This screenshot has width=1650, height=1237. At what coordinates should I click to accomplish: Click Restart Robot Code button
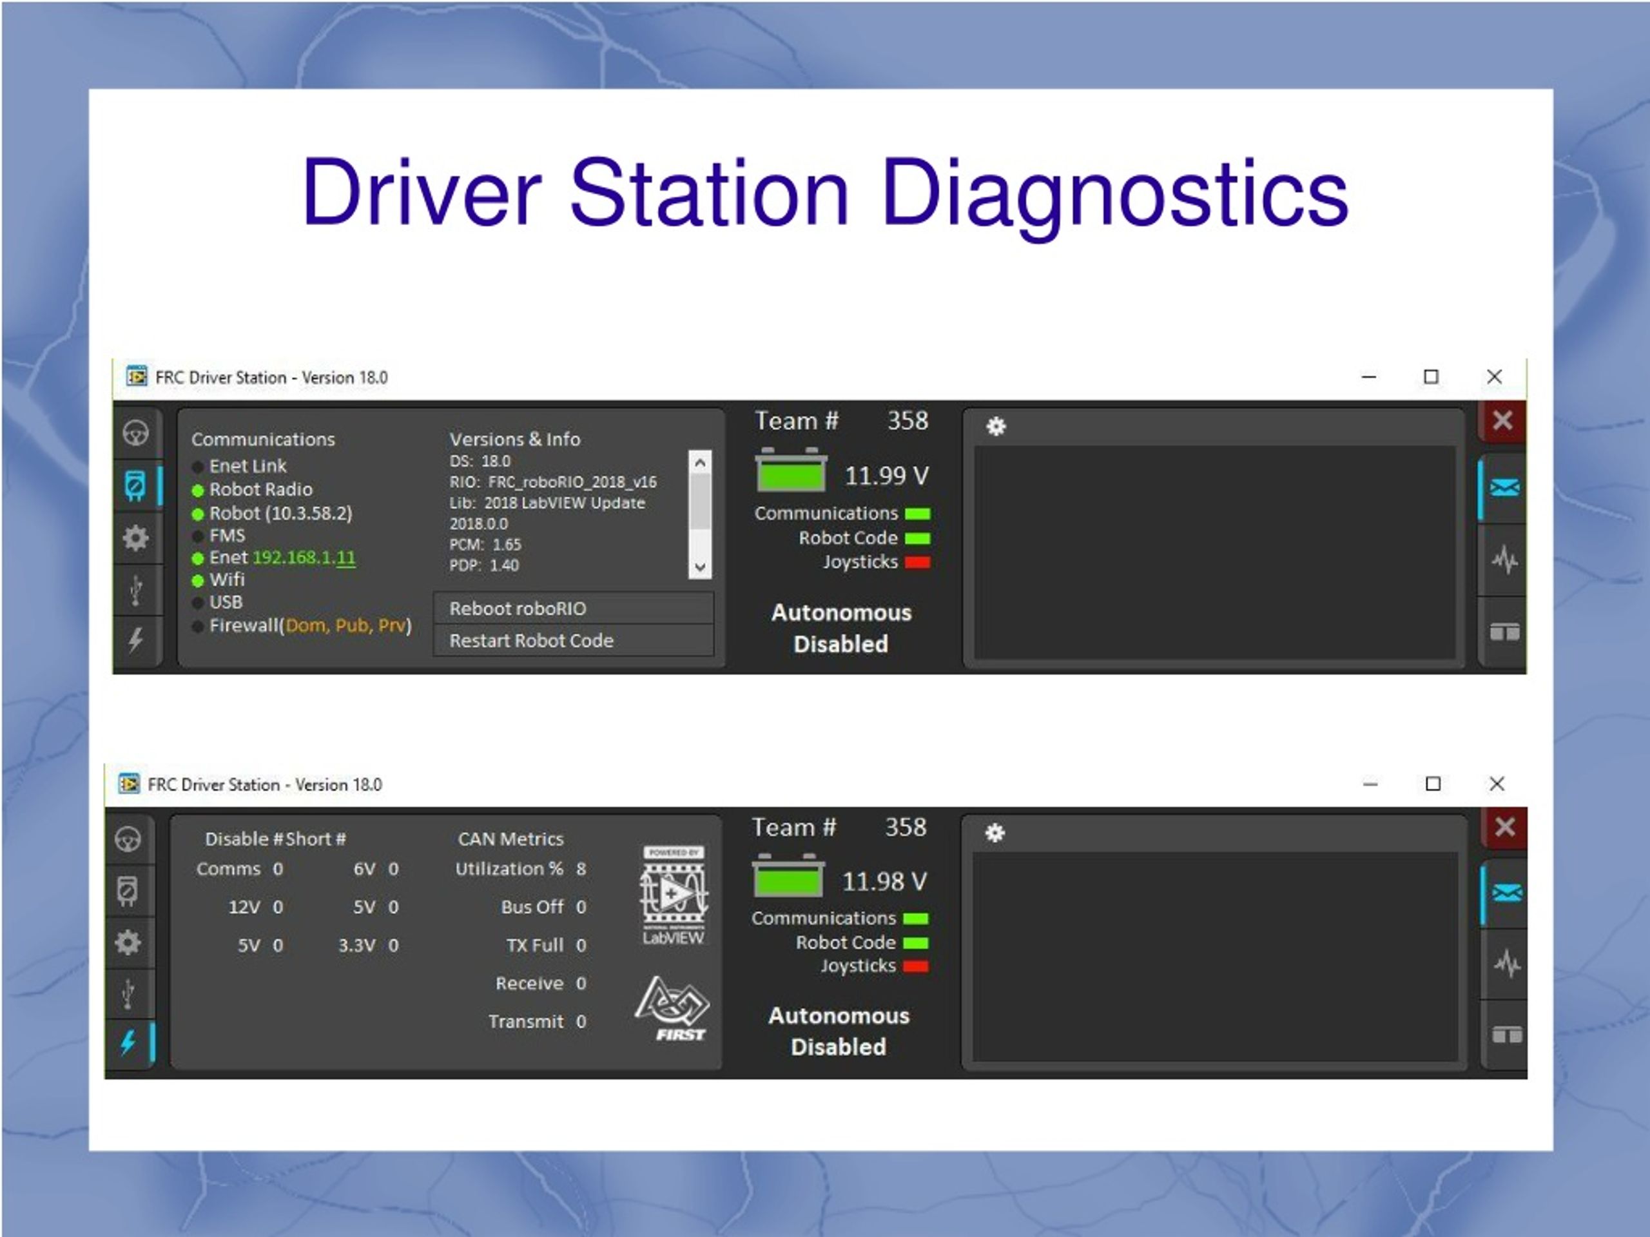pyautogui.click(x=573, y=640)
